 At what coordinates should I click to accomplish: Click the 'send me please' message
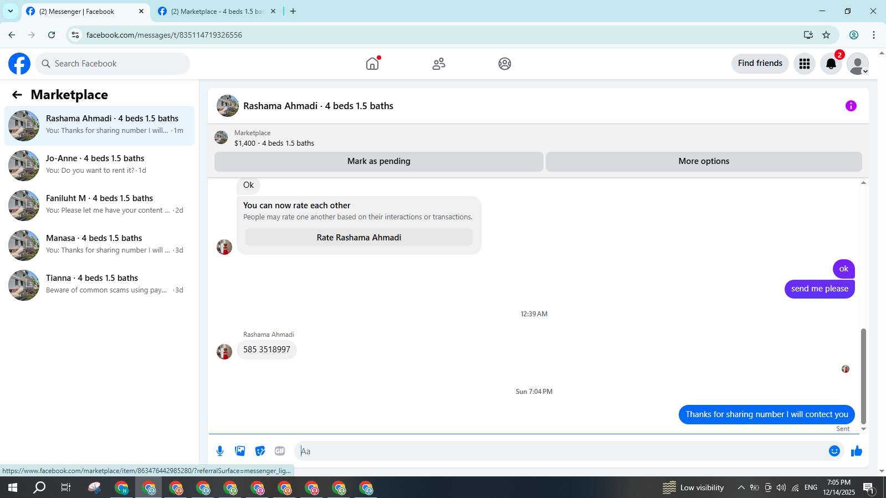820,289
